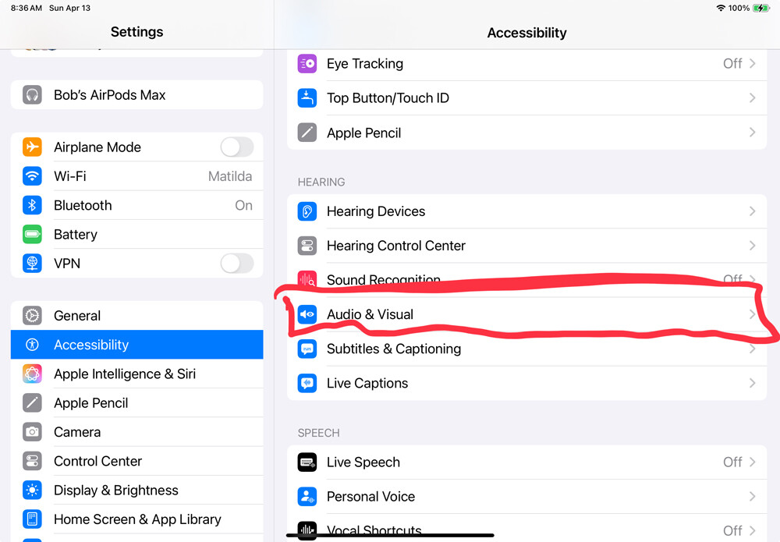Open Top Button/Touch ID chevron
The image size is (780, 542).
(x=752, y=98)
